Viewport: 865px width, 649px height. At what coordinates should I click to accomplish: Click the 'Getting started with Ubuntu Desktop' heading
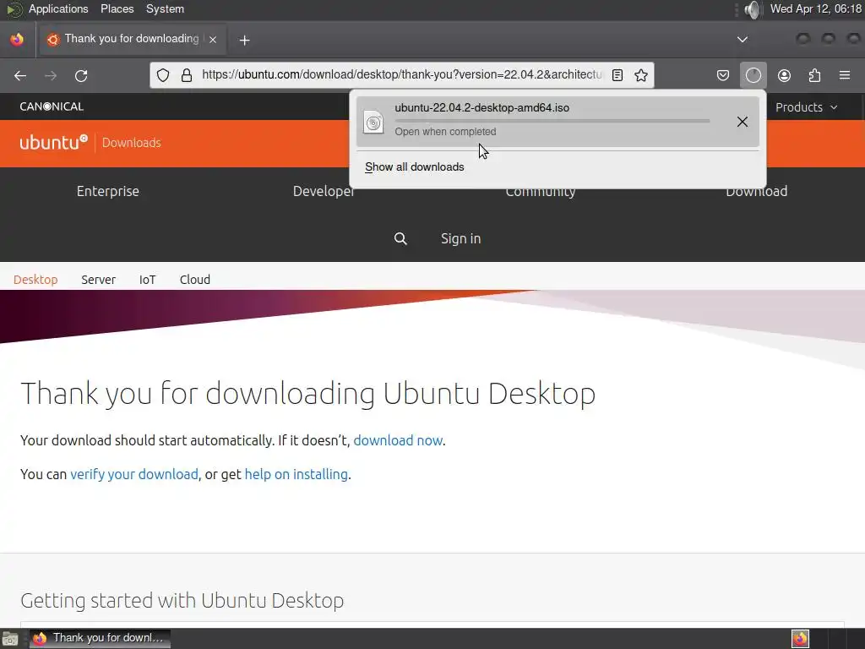coord(182,601)
